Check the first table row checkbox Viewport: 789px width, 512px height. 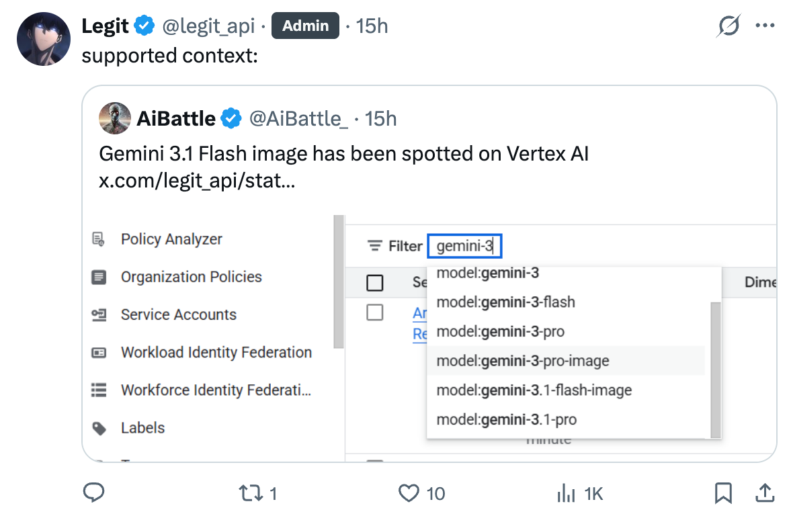tap(375, 312)
